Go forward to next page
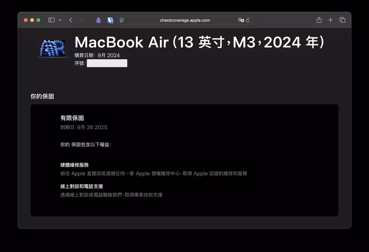This screenshot has height=252, width=369. [82, 20]
